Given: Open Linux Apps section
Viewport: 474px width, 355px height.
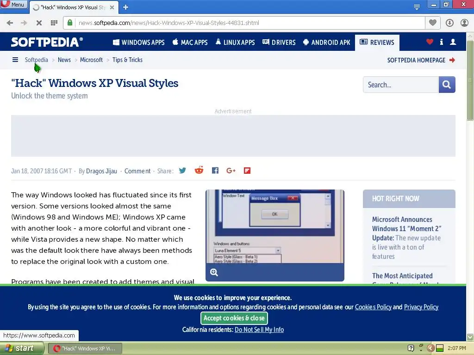Looking at the screenshot, I should 235,42.
